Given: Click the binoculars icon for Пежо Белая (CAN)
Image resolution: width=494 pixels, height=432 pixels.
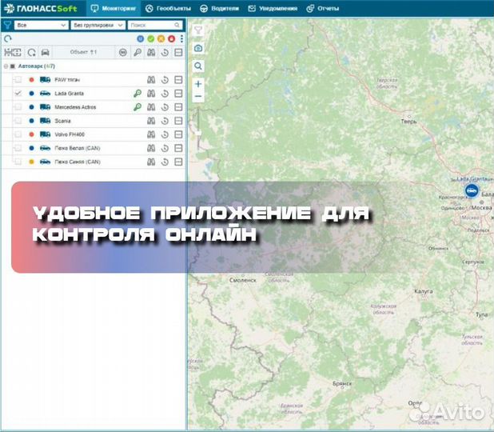Looking at the screenshot, I should [x=151, y=148].
